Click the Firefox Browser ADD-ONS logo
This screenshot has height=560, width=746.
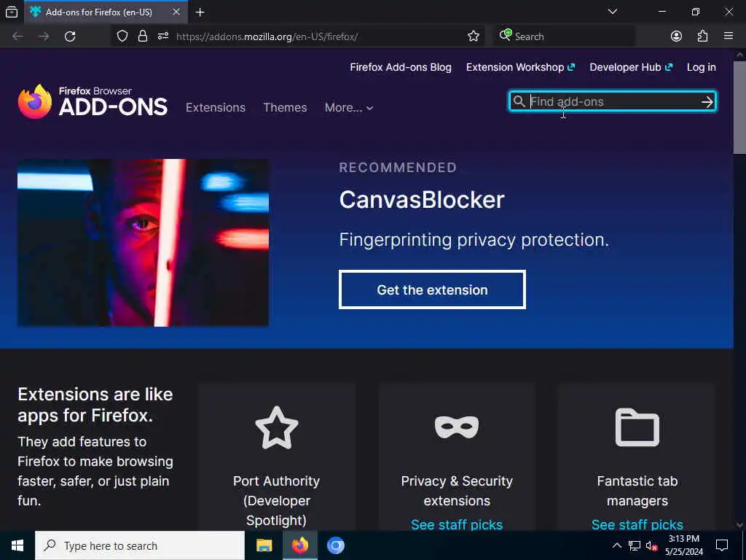coord(93,101)
